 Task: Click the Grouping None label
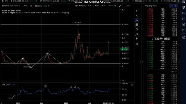point(151,6)
